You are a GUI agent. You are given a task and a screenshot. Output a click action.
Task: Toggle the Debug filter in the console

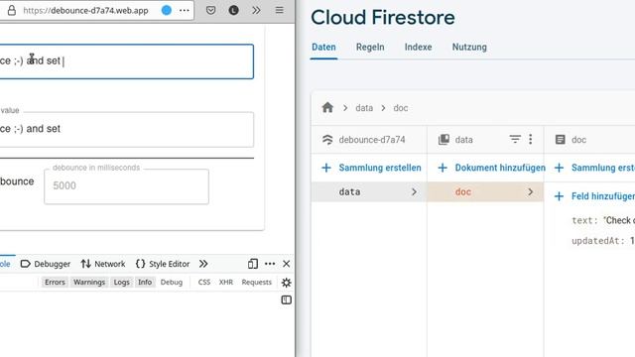(172, 282)
